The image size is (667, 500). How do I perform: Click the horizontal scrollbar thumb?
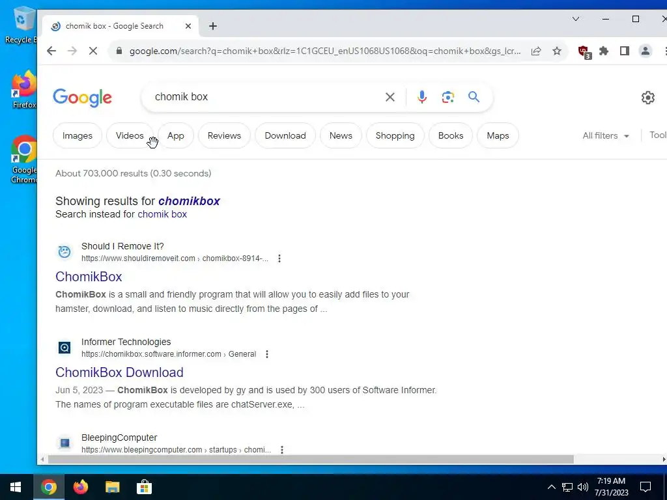point(311,460)
